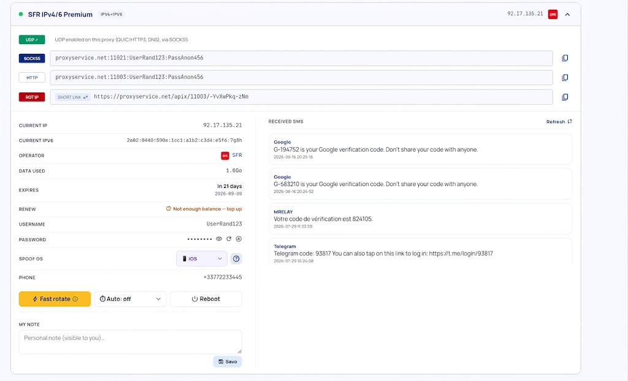Select the HTTP label button
The height and width of the screenshot is (381, 628).
[32, 78]
